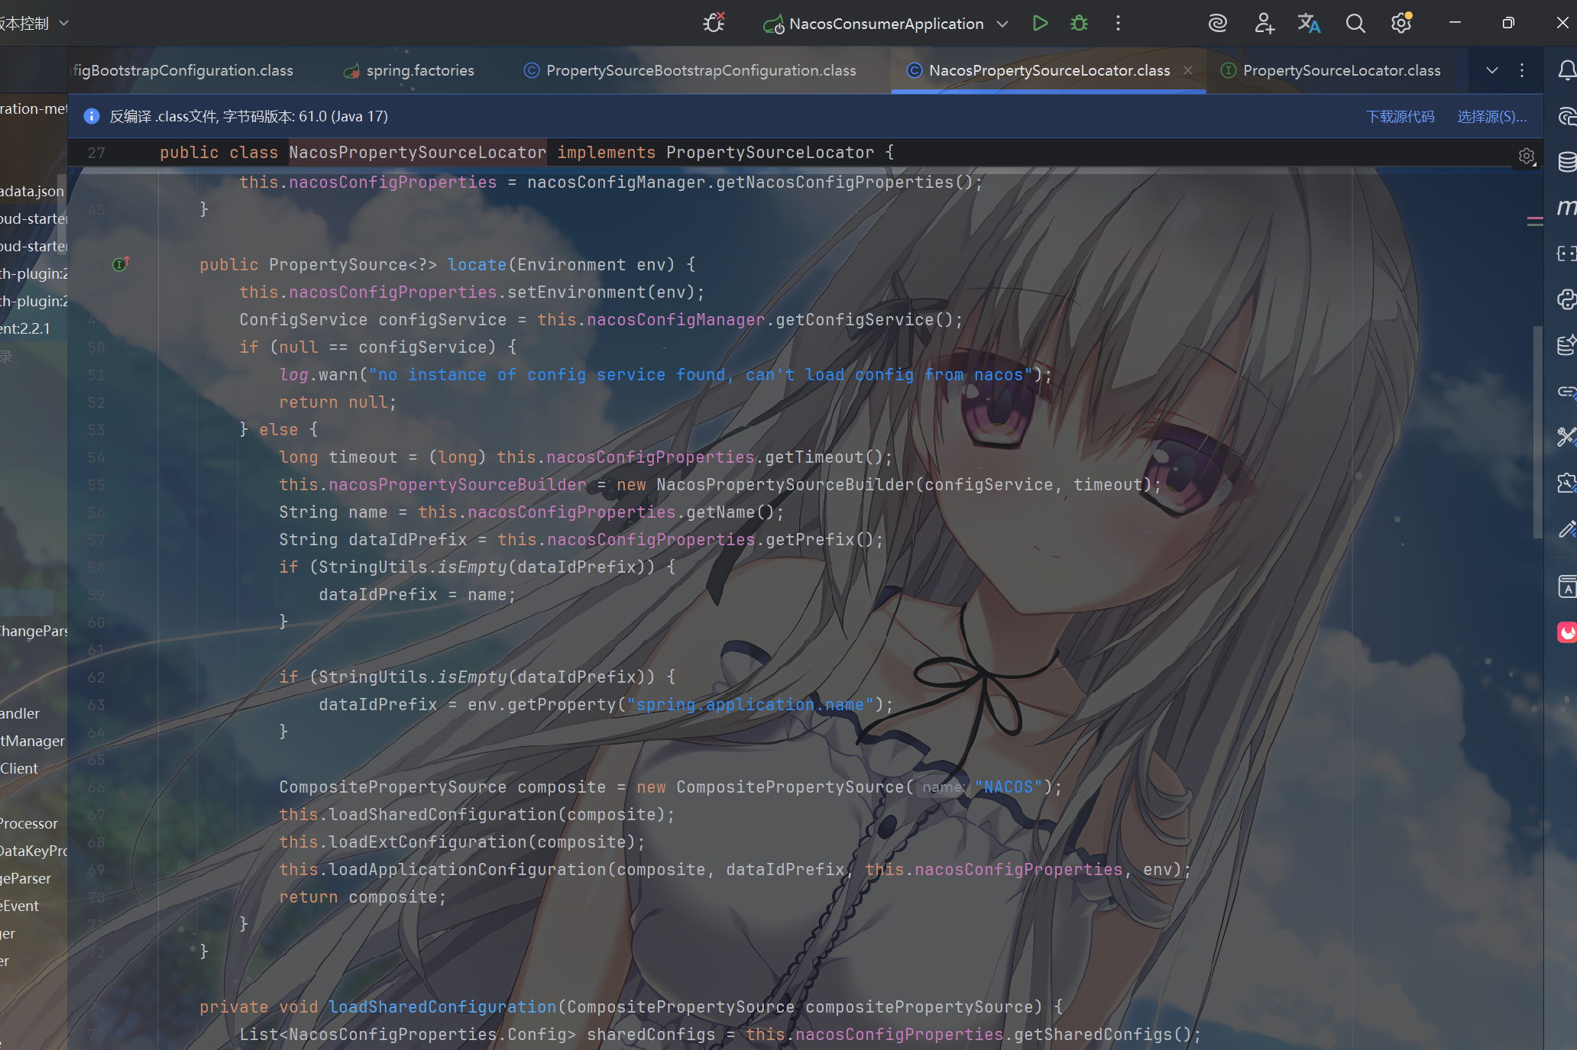The image size is (1577, 1050).
Task: Start debugging with the green bug icon
Action: [1079, 23]
